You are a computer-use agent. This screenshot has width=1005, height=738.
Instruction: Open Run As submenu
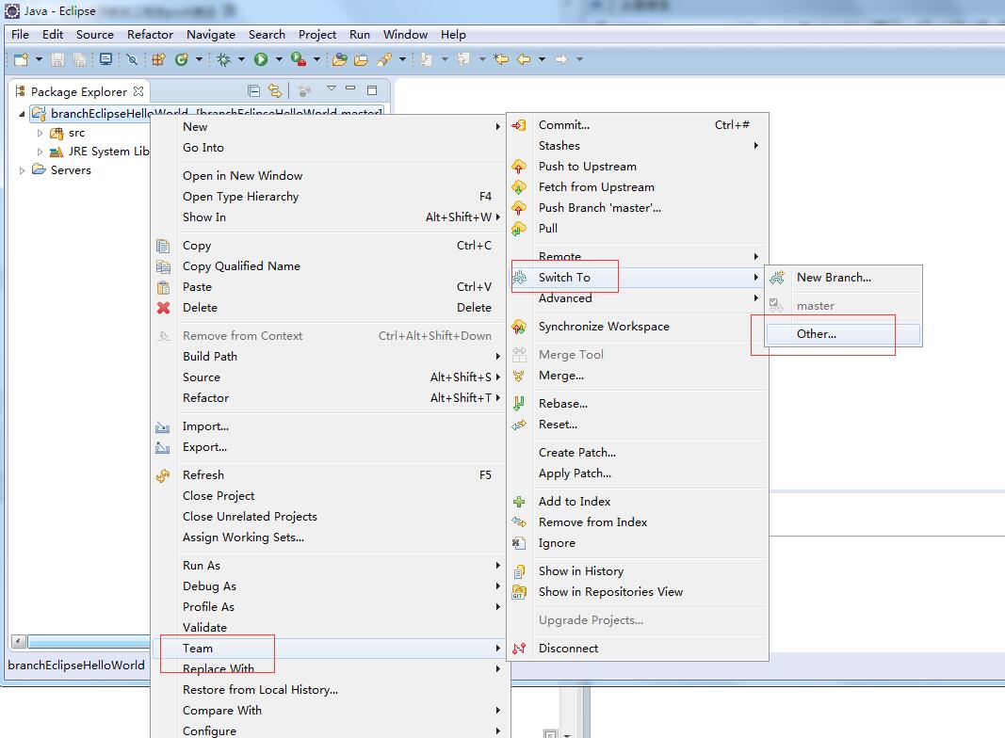330,566
